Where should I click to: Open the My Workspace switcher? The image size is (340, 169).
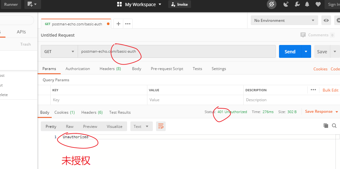139,4
